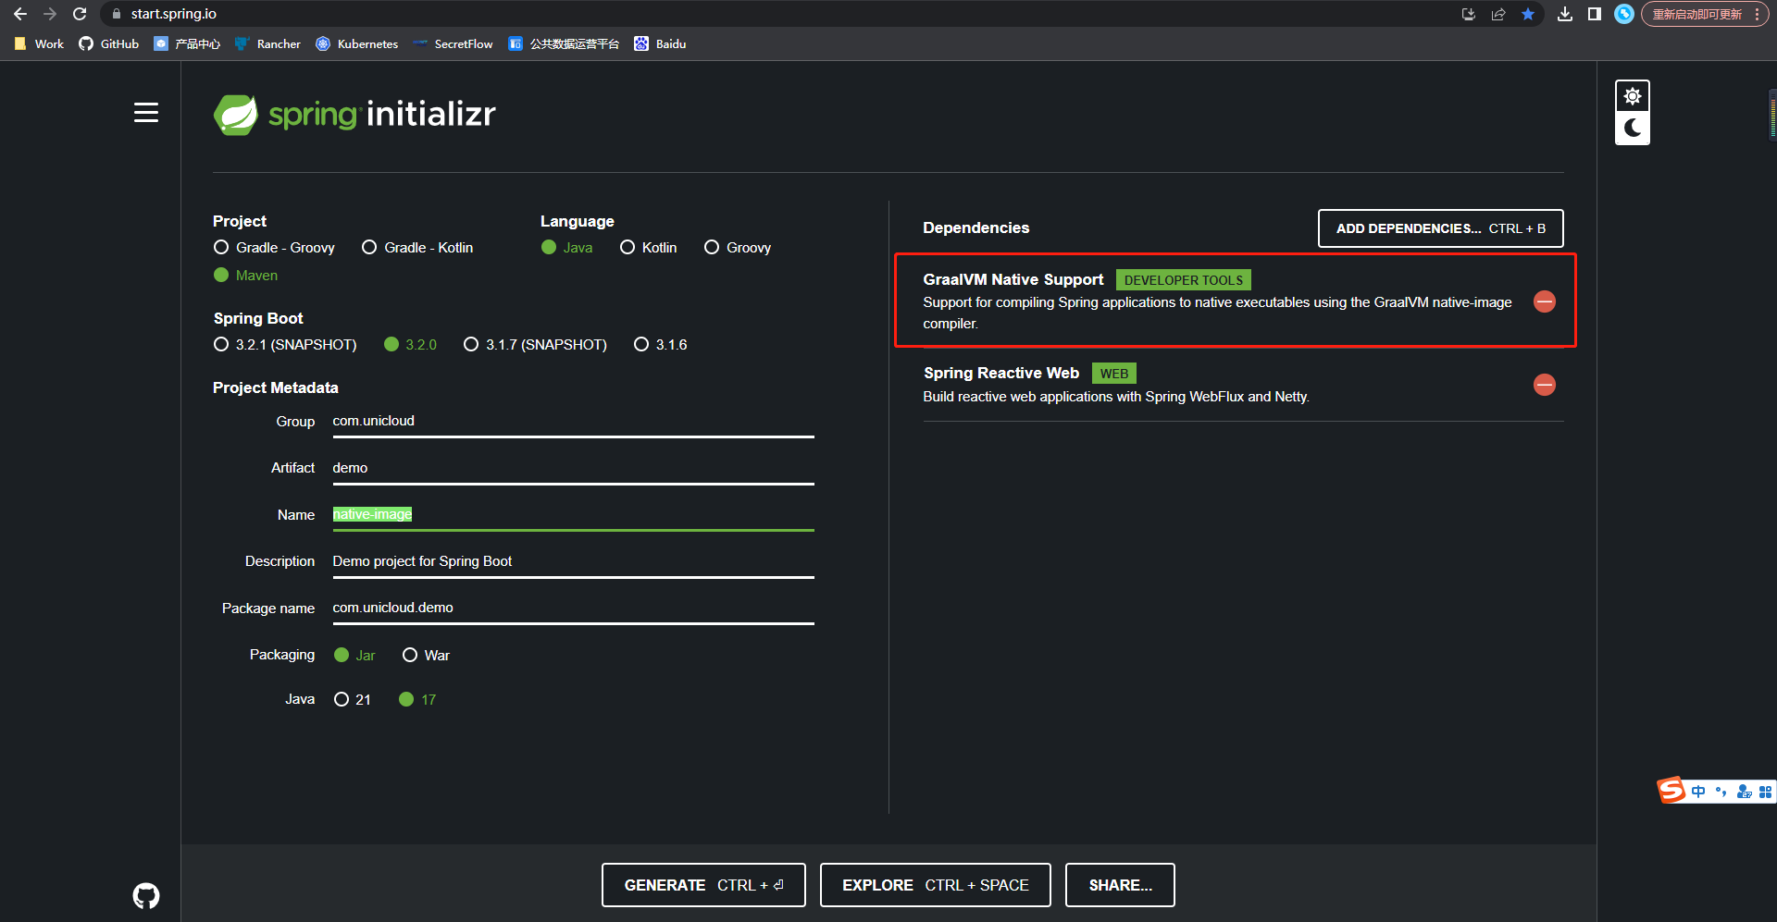Select Java version 17
Image resolution: width=1777 pixels, height=922 pixels.
pos(417,700)
